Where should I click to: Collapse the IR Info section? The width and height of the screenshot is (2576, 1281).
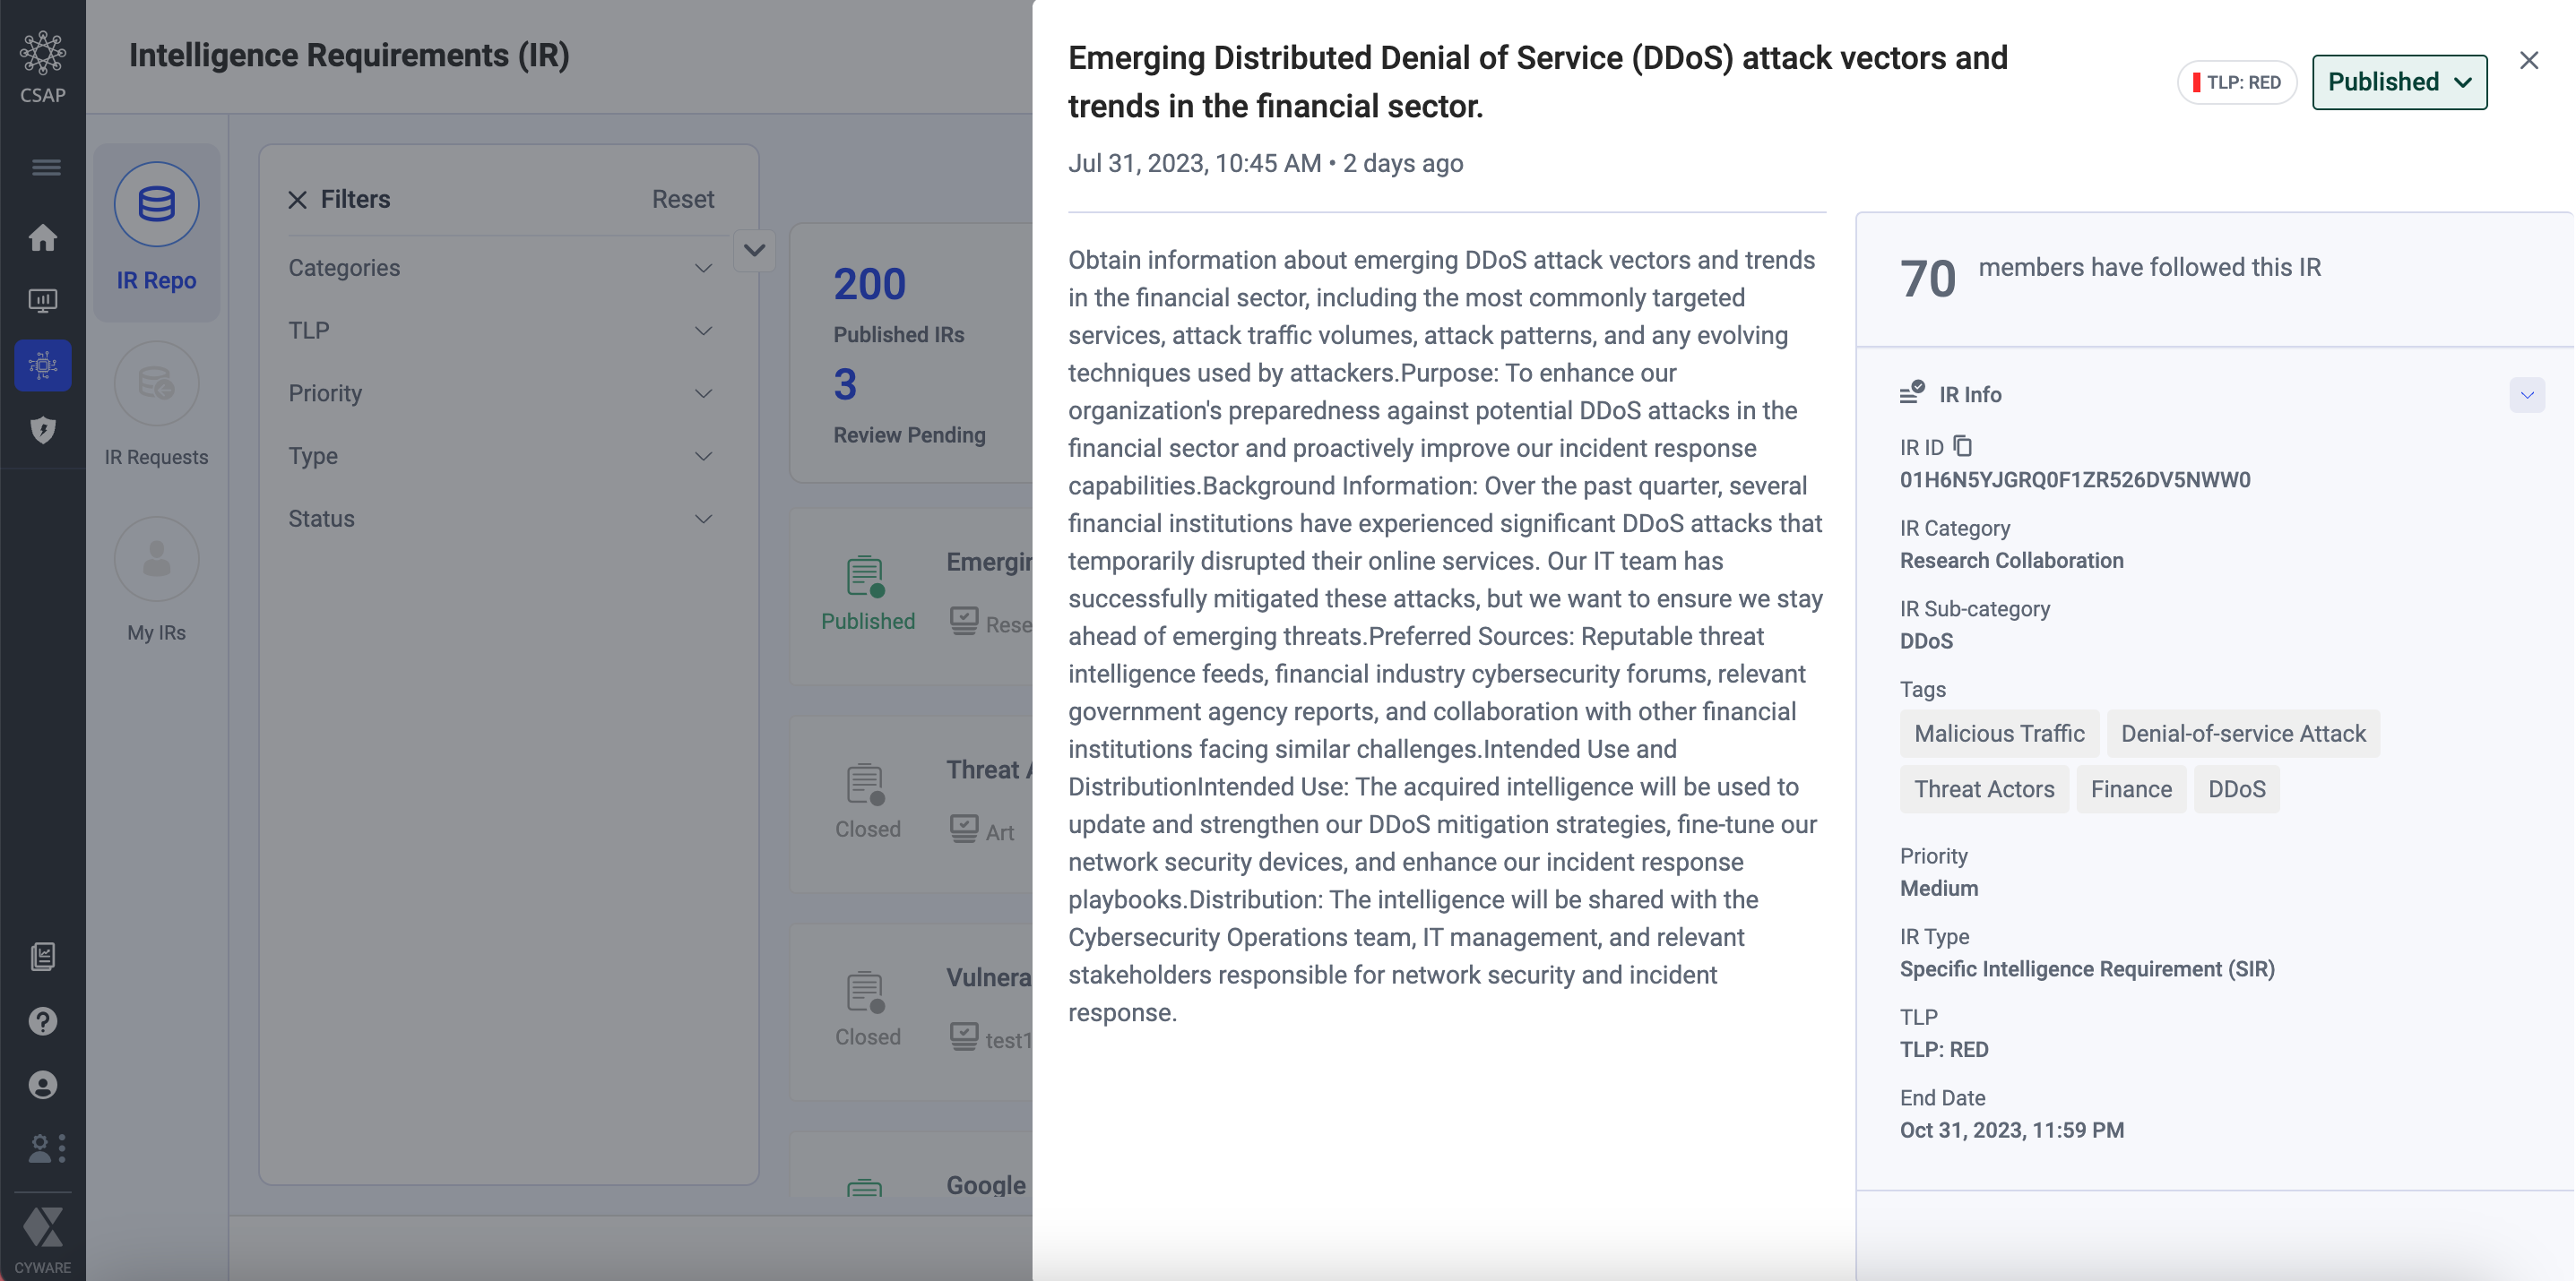(x=2526, y=395)
